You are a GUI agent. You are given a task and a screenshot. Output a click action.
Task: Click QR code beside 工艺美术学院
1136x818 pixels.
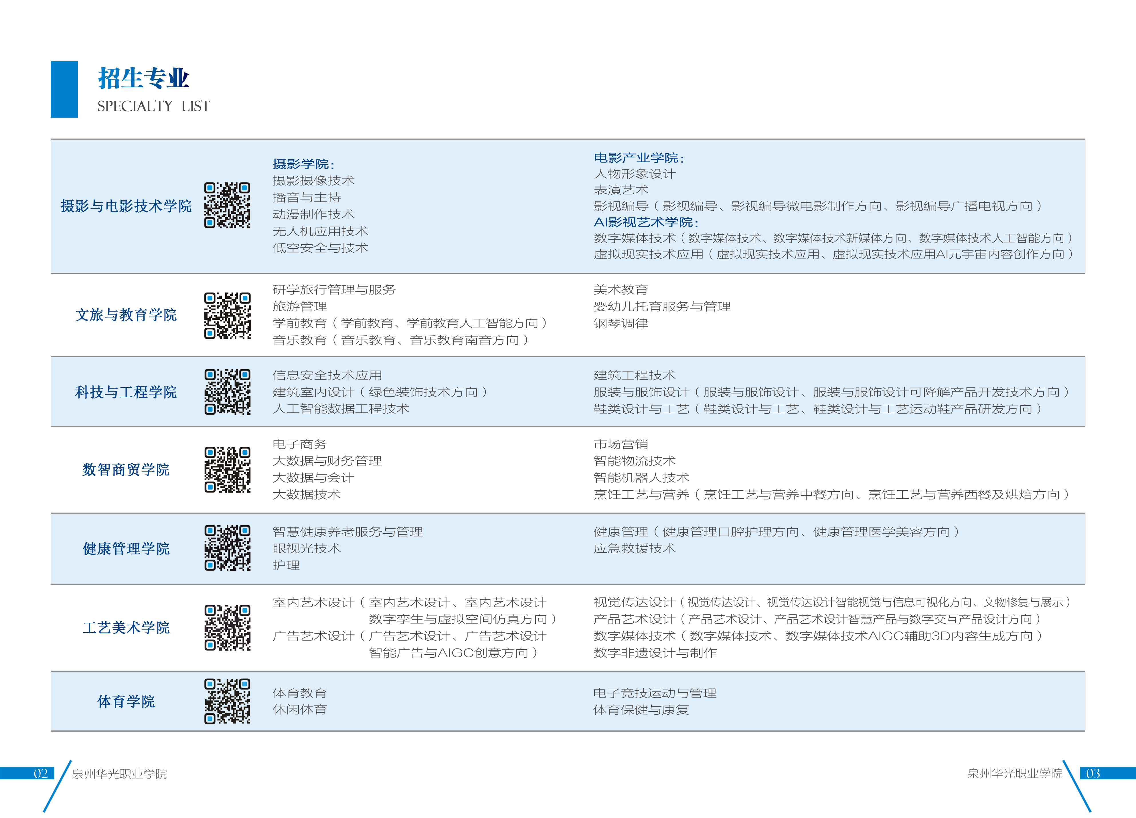(x=227, y=628)
